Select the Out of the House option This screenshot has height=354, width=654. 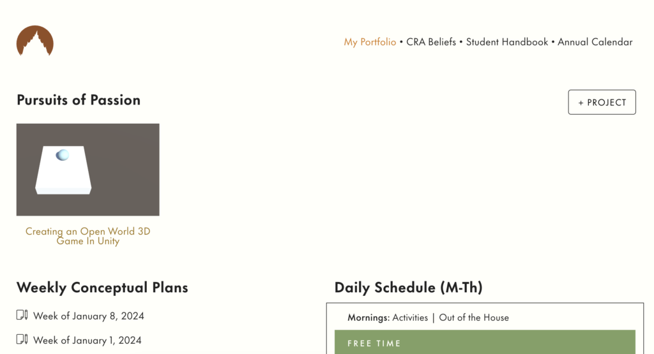click(x=474, y=318)
